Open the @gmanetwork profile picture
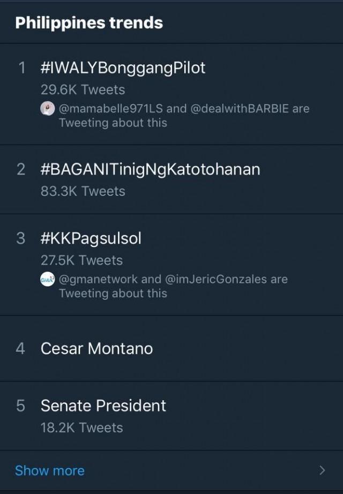Image resolution: width=343 pixels, height=494 pixels. point(47,279)
